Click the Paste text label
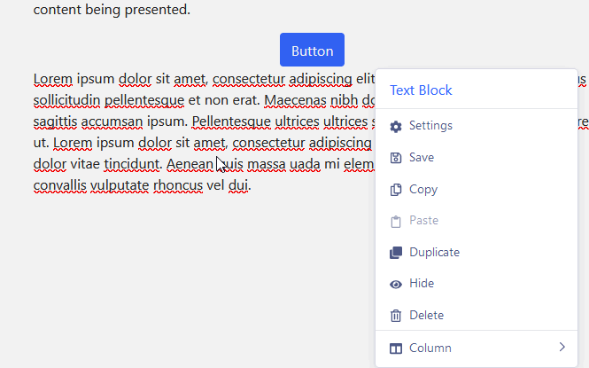 423,221
